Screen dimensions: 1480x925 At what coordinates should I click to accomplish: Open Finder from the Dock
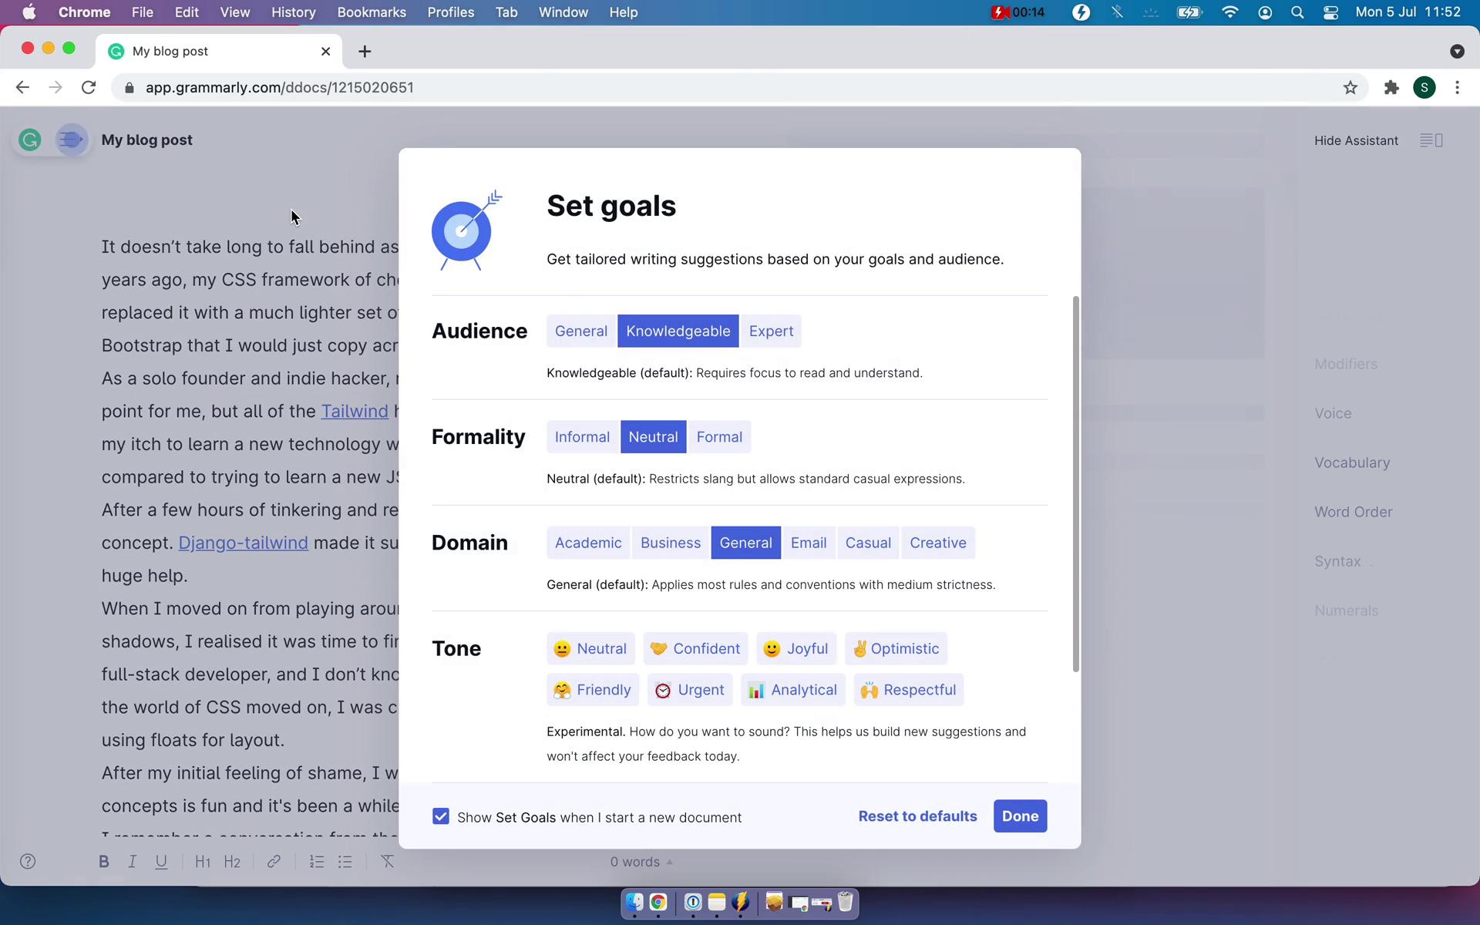coord(634,902)
